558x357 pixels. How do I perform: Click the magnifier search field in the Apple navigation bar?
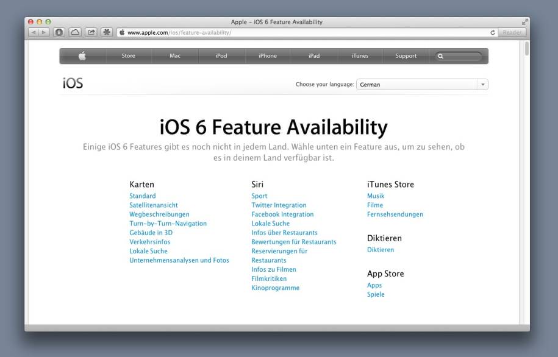(x=459, y=56)
